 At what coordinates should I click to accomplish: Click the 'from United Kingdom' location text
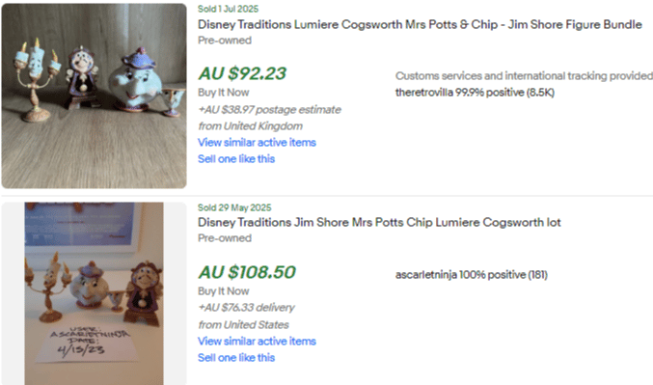pyautogui.click(x=250, y=125)
